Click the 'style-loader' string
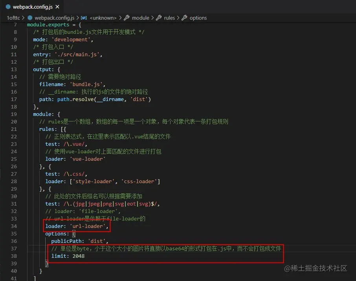Viewport: 356px width, 281px height. 94,182
